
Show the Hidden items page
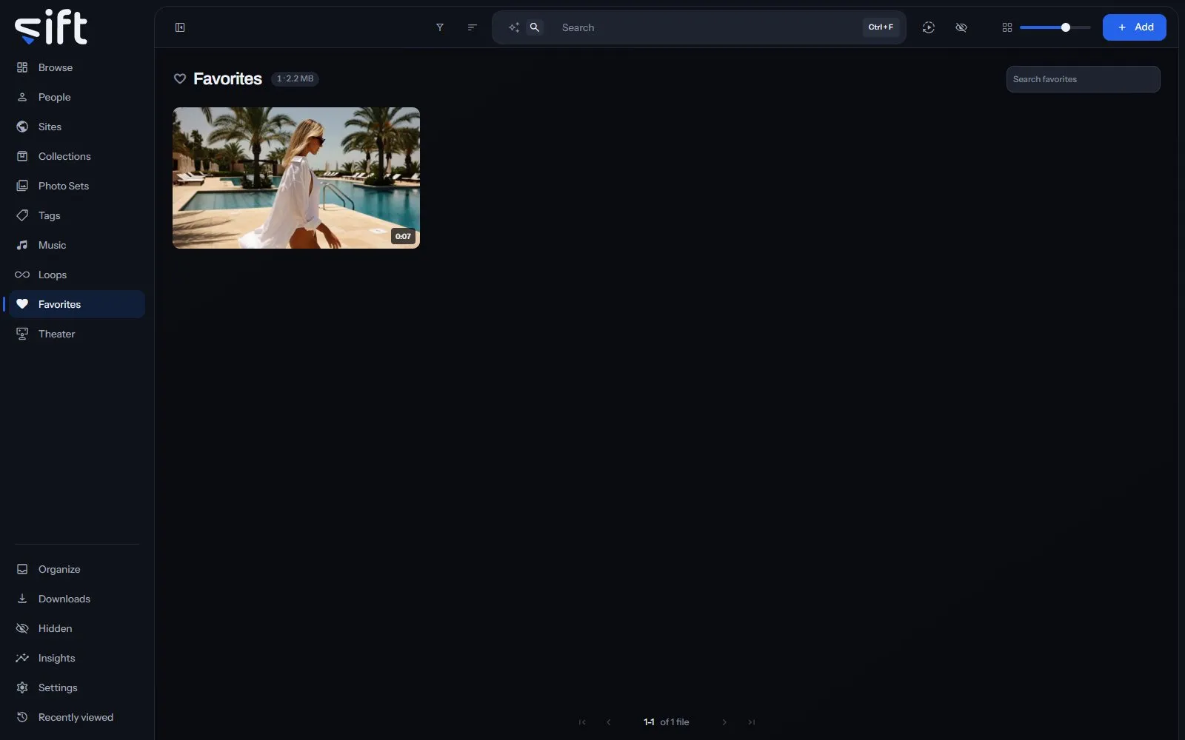click(x=77, y=628)
